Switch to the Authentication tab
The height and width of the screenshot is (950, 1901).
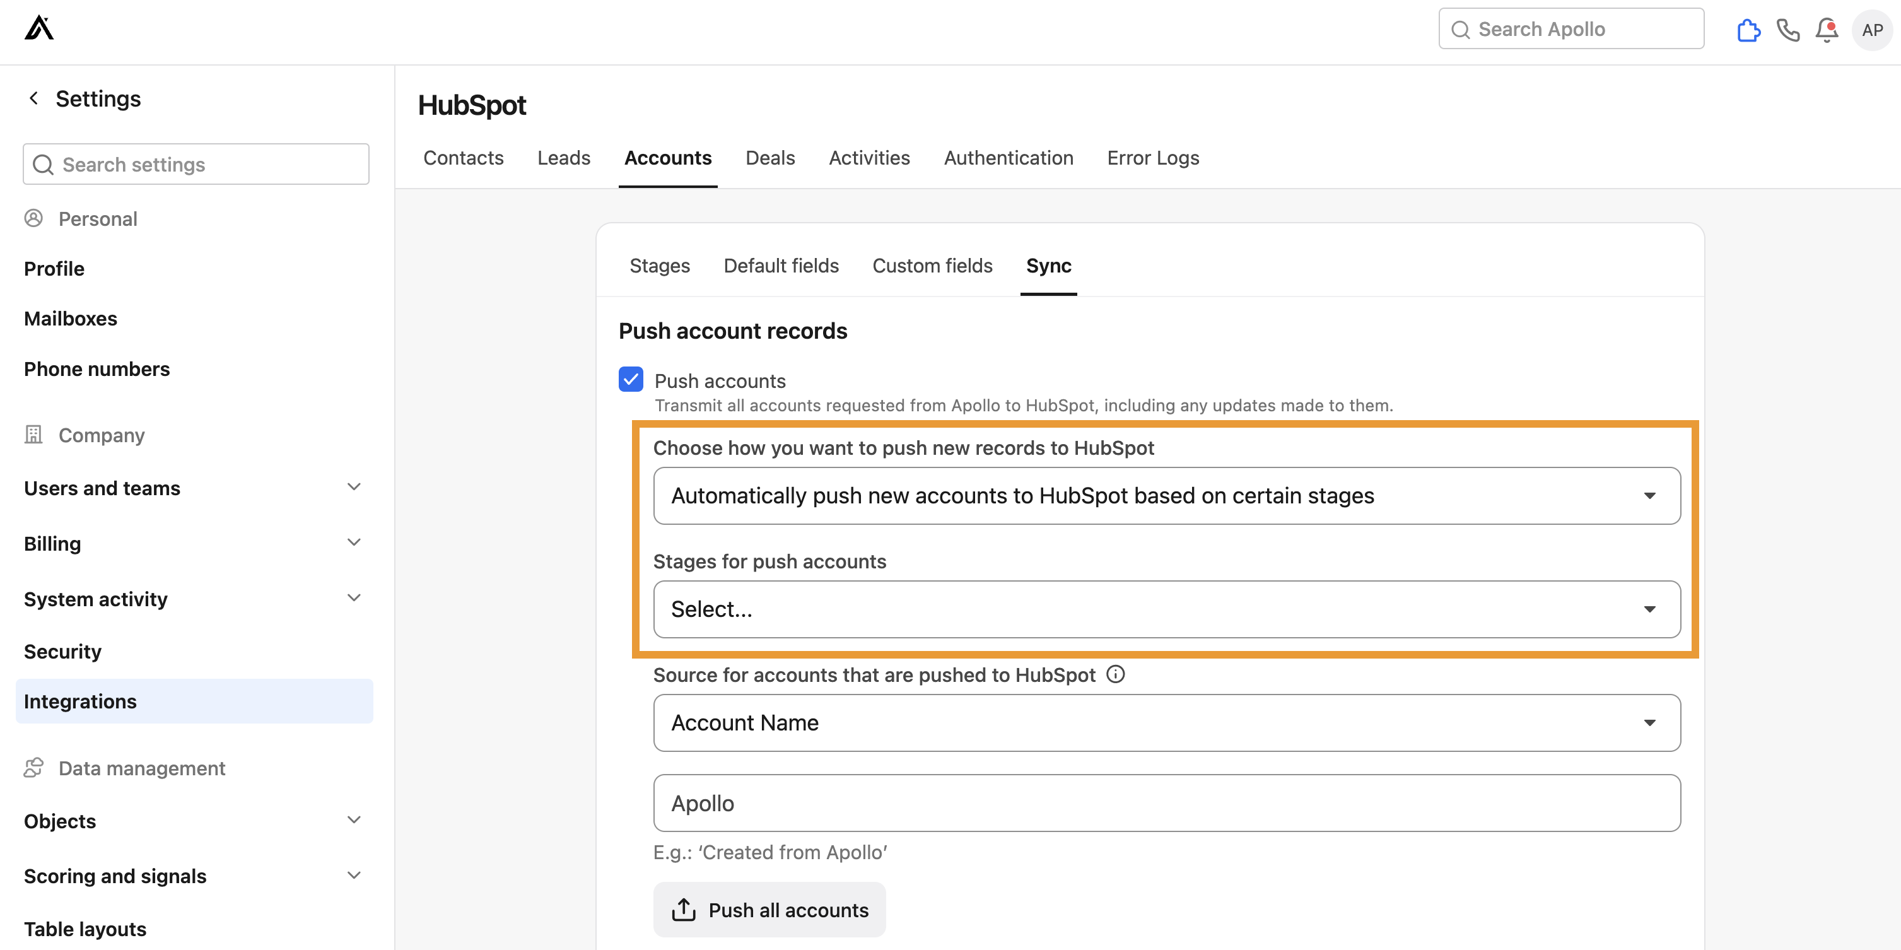click(x=1009, y=157)
